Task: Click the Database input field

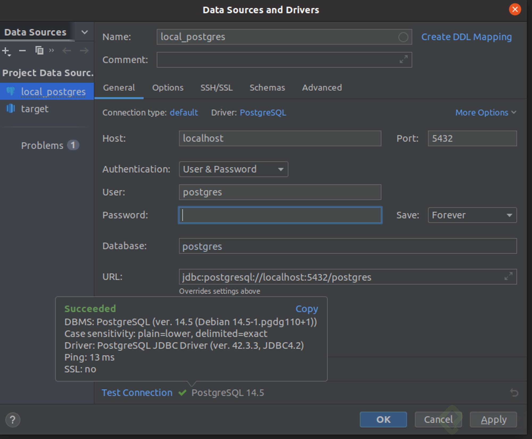Action: click(x=348, y=246)
